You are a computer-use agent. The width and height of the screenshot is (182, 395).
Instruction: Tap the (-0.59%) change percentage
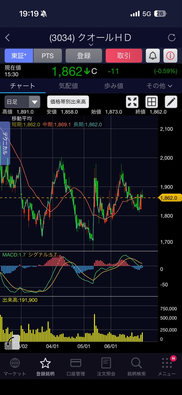(165, 71)
